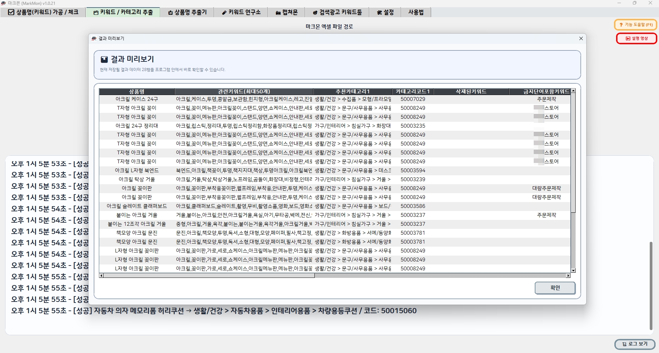
Task: Click table scroll-up arrow
Action: coord(573,91)
